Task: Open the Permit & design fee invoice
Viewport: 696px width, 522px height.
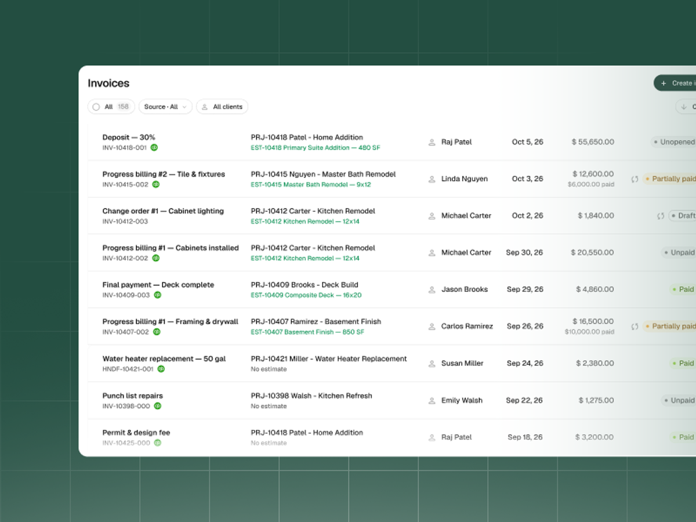Action: [136, 433]
